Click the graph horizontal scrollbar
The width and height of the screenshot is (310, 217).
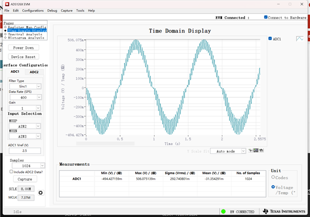[106, 143]
